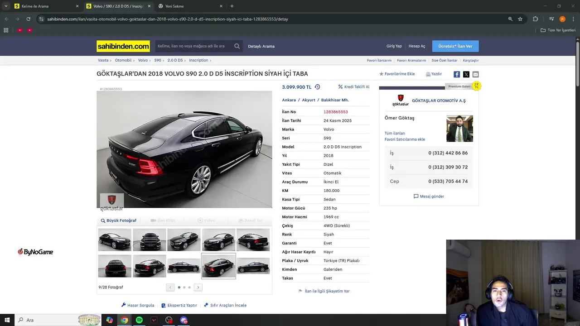Click Sıfır Araçları İncele
This screenshot has width=580, height=326.
pyautogui.click(x=225, y=305)
